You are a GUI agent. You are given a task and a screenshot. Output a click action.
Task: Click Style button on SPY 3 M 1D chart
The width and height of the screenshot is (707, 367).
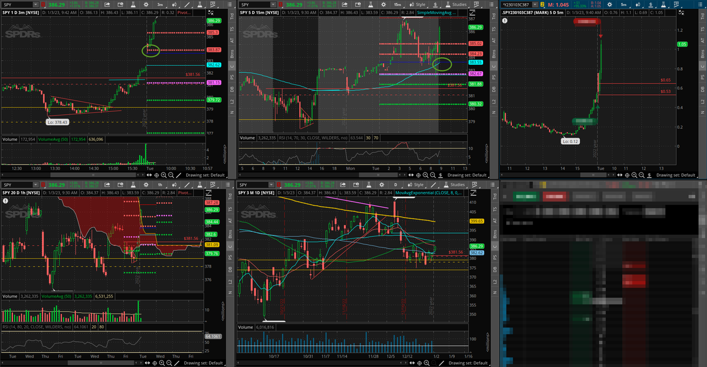click(416, 184)
